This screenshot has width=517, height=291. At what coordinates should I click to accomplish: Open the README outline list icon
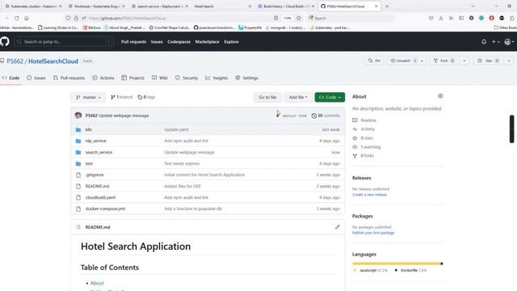[x=78, y=227]
